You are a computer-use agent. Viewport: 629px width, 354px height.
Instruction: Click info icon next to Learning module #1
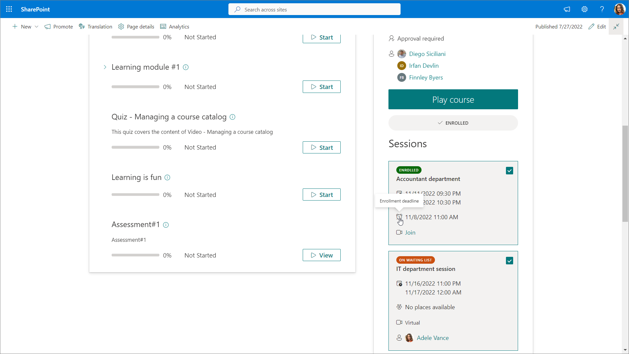tap(186, 67)
